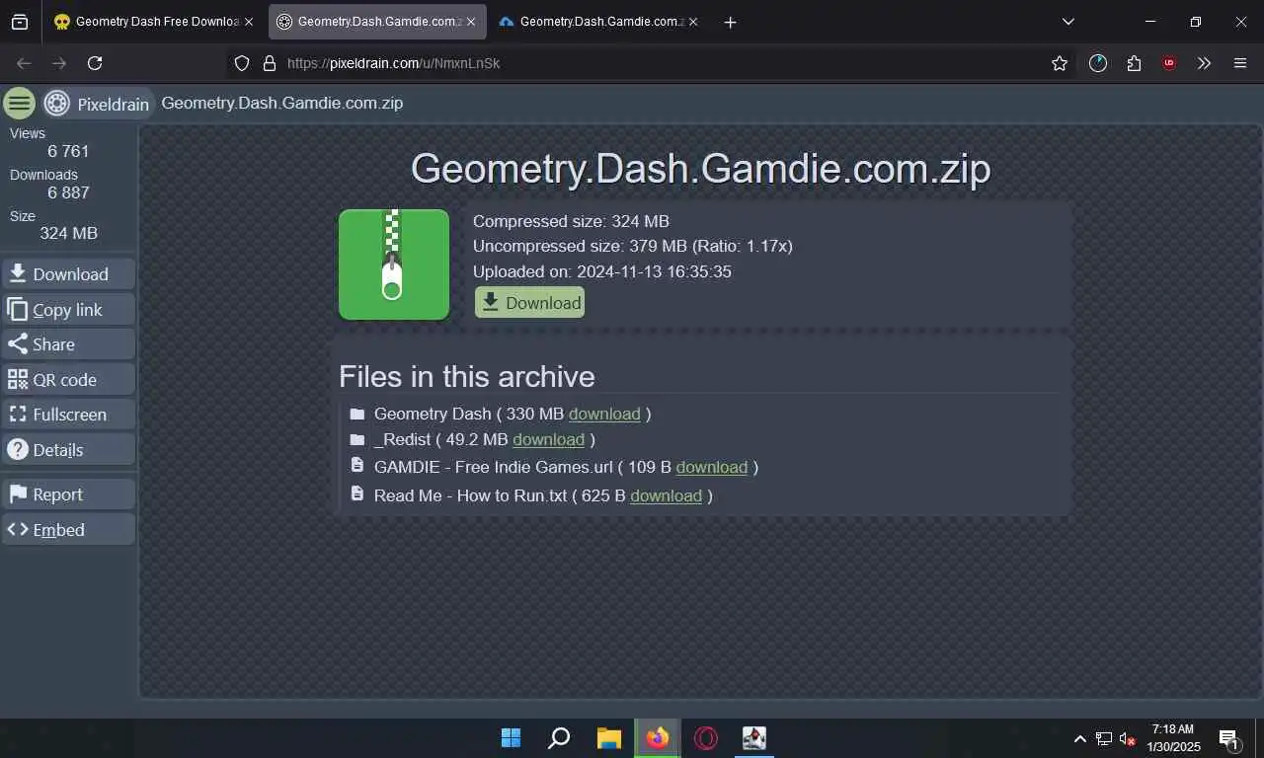The width and height of the screenshot is (1264, 758).
Task: Open the Firefox application menu
Action: click(1240, 63)
